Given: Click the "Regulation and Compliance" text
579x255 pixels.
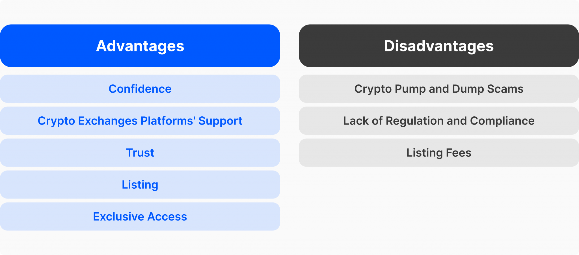Looking at the screenshot, I should click(x=460, y=121).
